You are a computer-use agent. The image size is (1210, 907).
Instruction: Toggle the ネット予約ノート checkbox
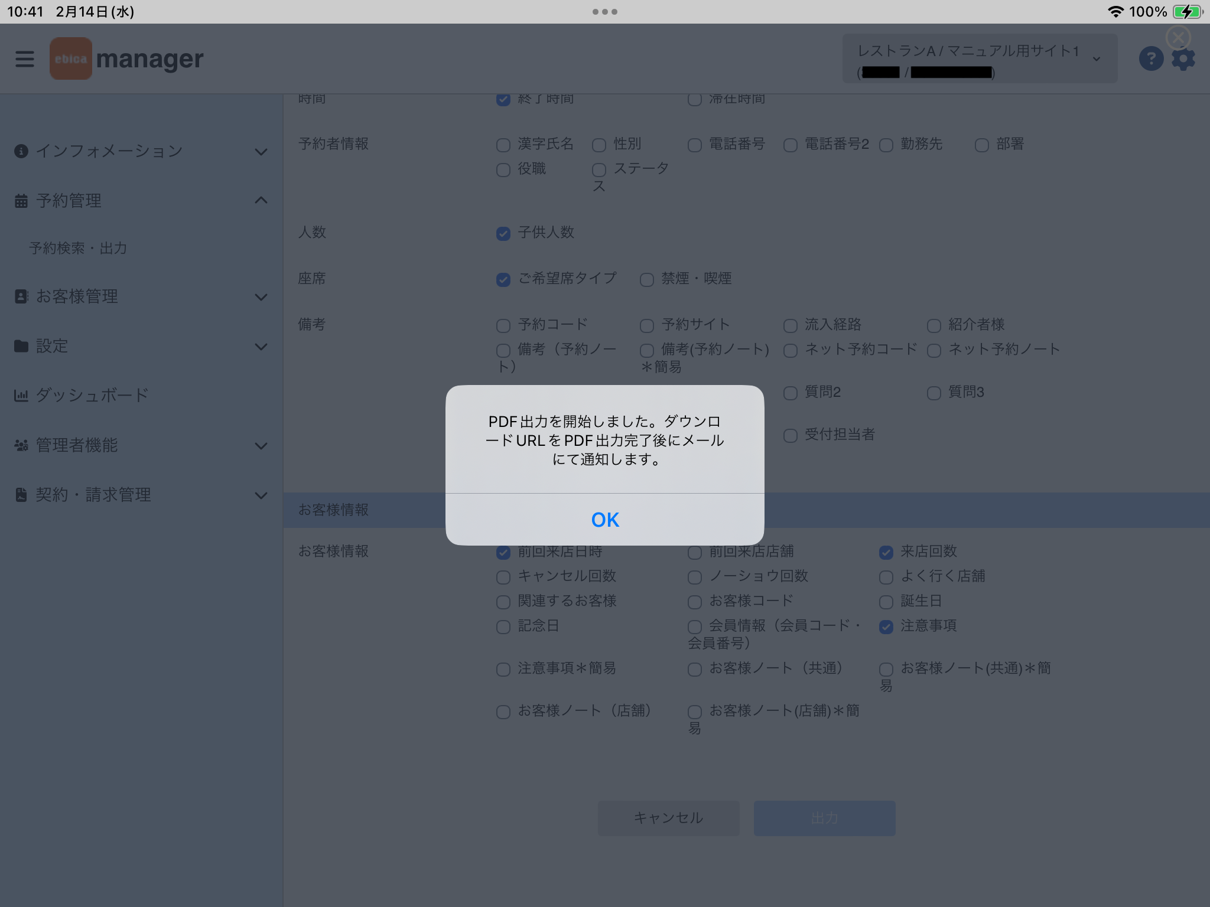[934, 351]
